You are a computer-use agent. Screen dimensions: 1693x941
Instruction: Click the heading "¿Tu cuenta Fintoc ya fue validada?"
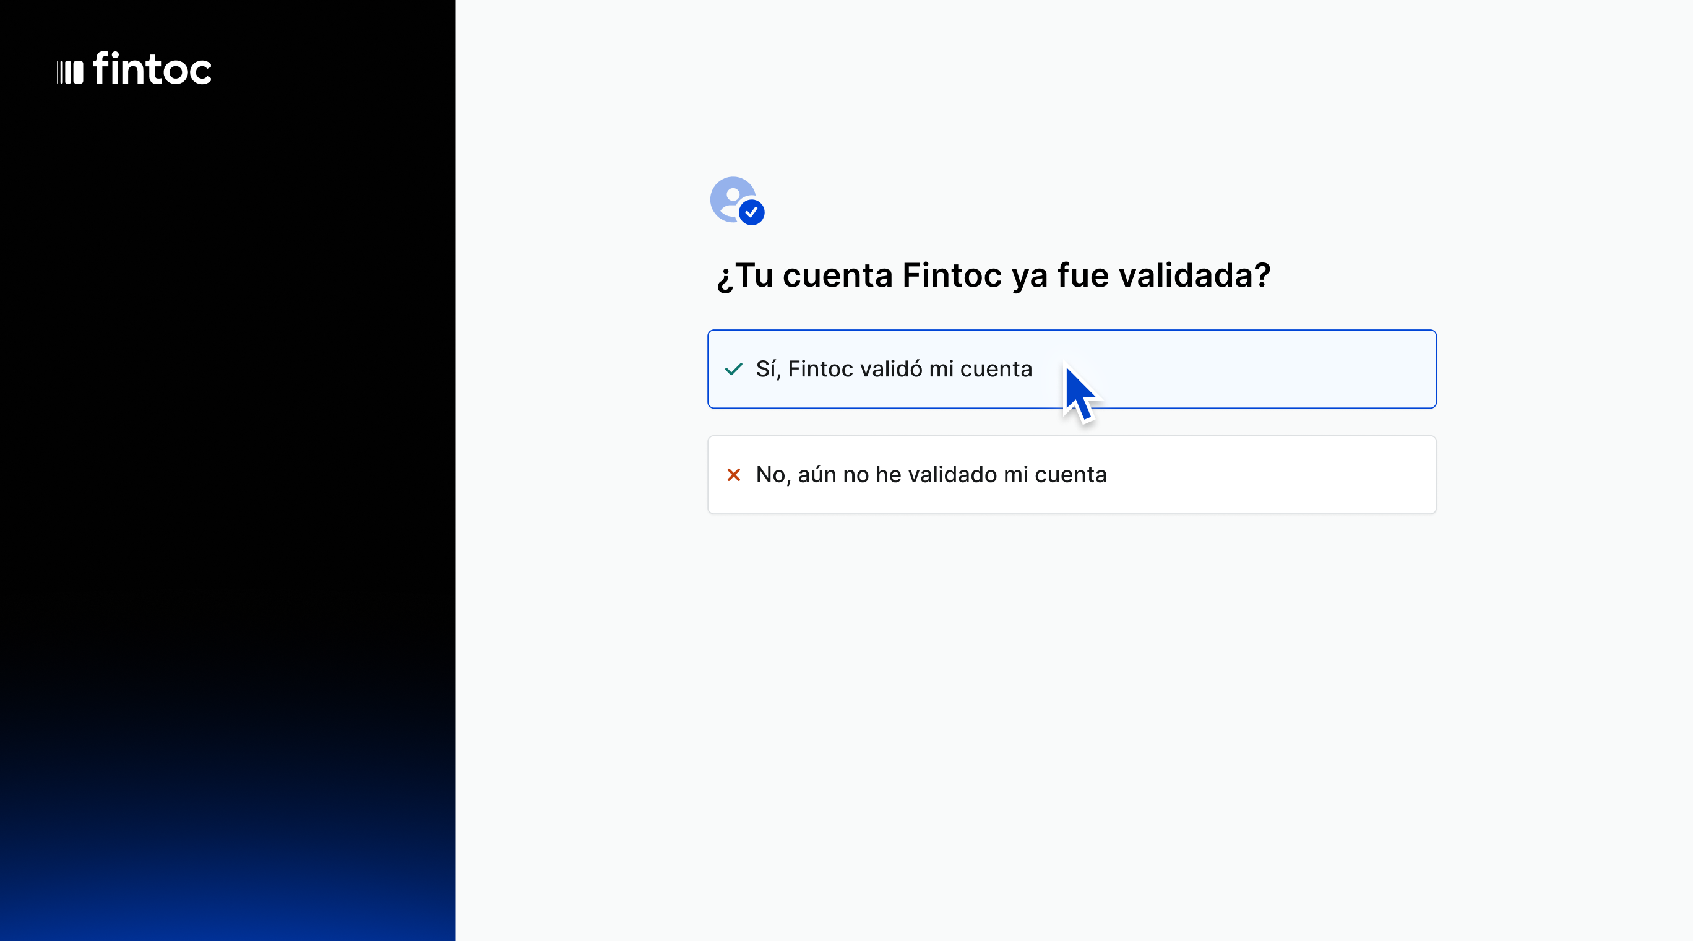click(993, 275)
